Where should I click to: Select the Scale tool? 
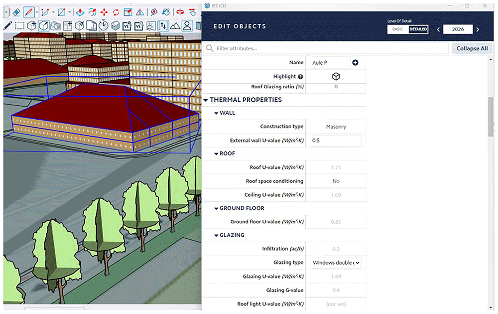pyautogui.click(x=127, y=12)
